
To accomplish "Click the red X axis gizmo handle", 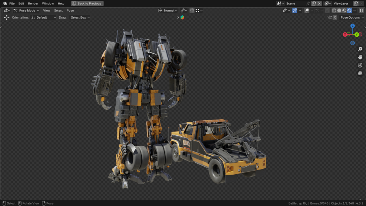I will click(345, 35).
